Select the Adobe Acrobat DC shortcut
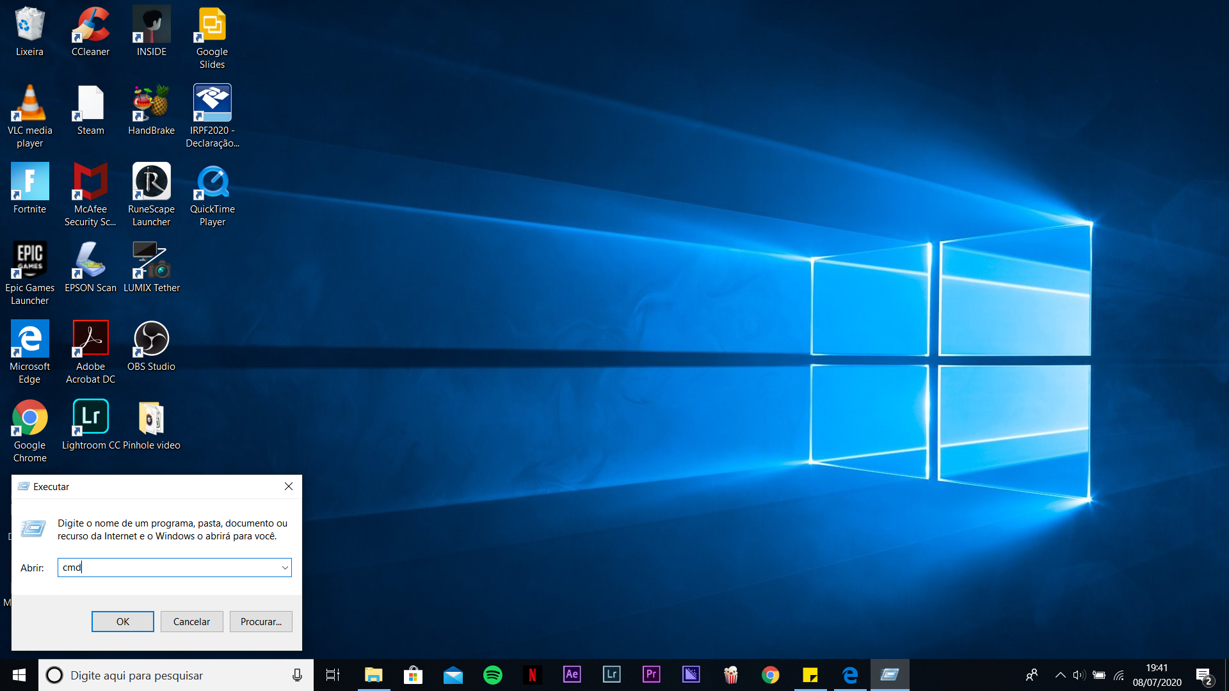Screen dimensions: 1229x691 point(90,353)
